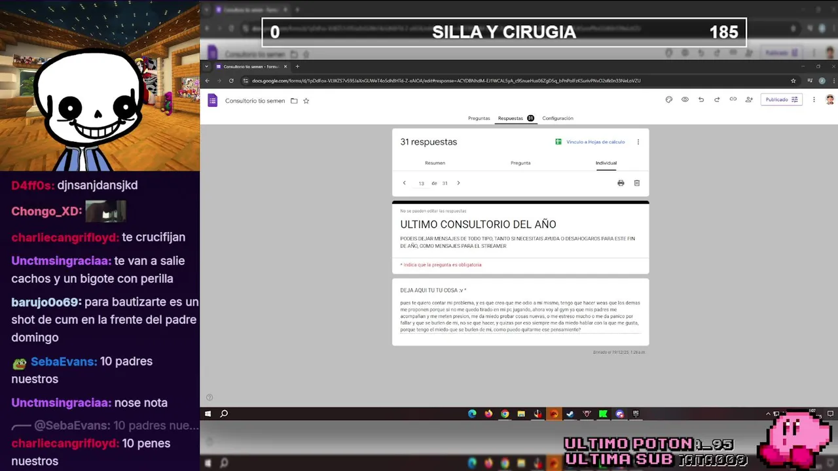
Task: Open the Google Forms home icon
Action: click(212, 100)
